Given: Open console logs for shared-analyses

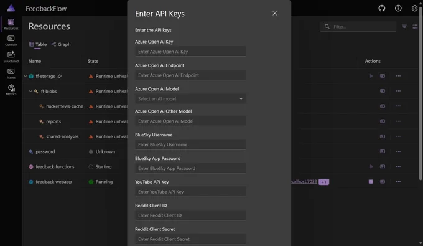Looking at the screenshot, I should (x=383, y=136).
